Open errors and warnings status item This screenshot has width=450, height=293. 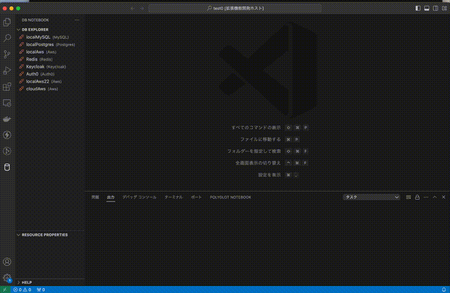tap(22, 290)
